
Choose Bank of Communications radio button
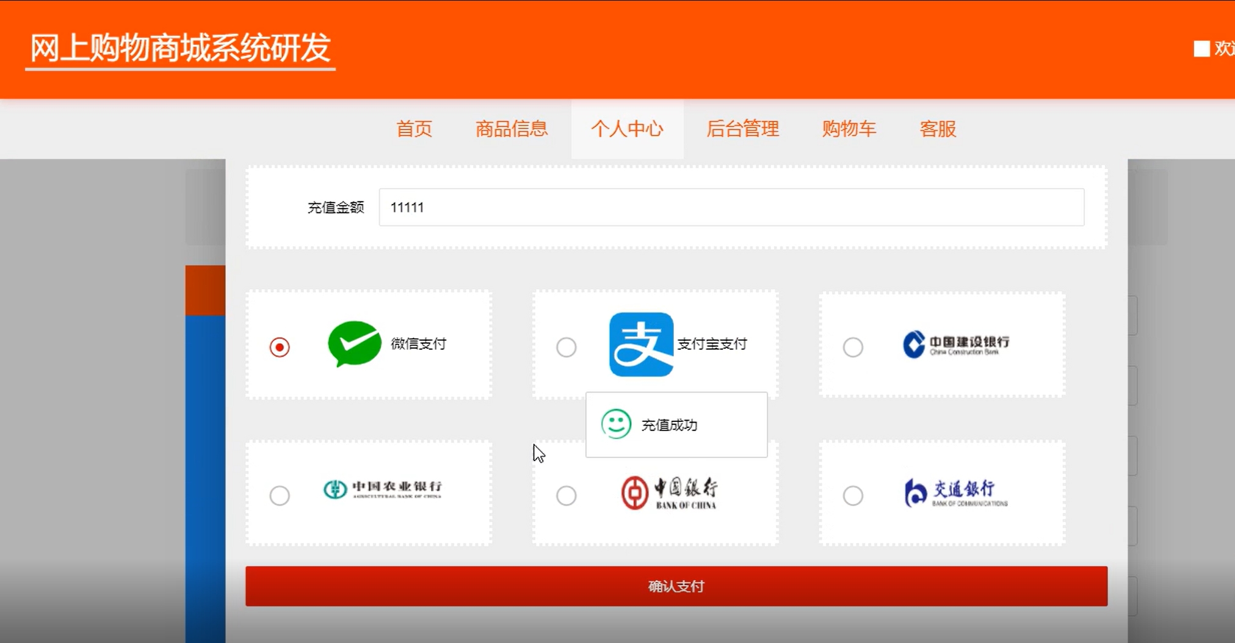[853, 495]
